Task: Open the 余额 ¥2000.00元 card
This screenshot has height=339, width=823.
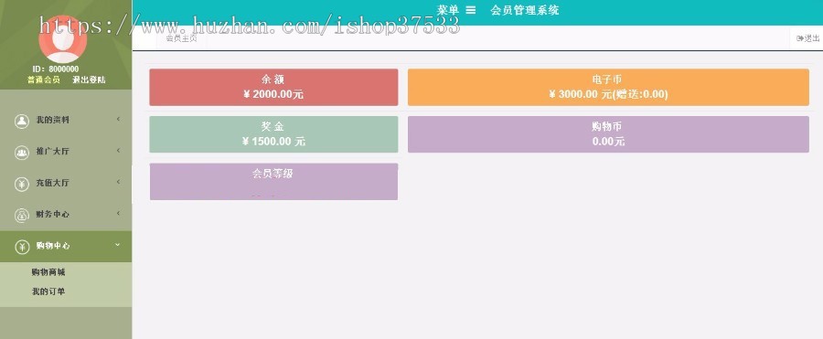Action: point(273,87)
